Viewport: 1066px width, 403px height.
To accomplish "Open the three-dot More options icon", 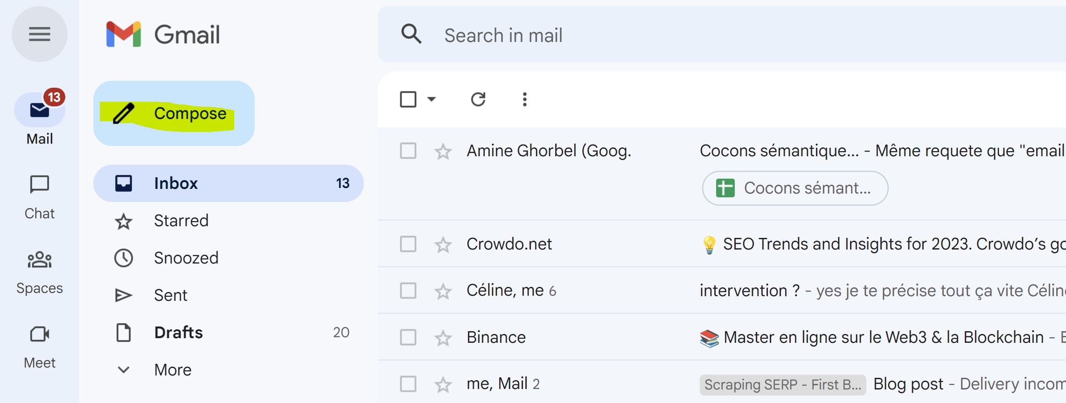I will click(525, 99).
